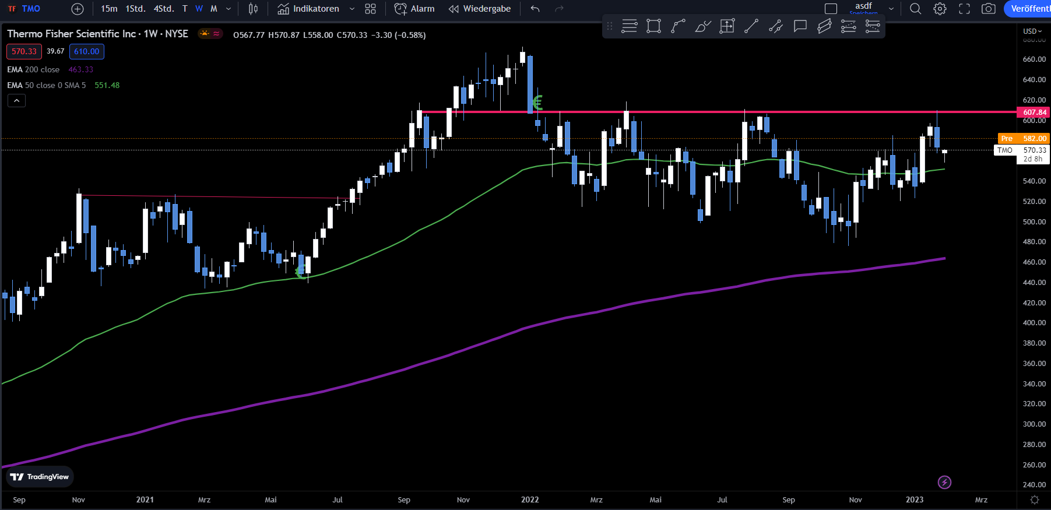Open indicator templates grid
This screenshot has width=1051, height=510.
tap(370, 9)
